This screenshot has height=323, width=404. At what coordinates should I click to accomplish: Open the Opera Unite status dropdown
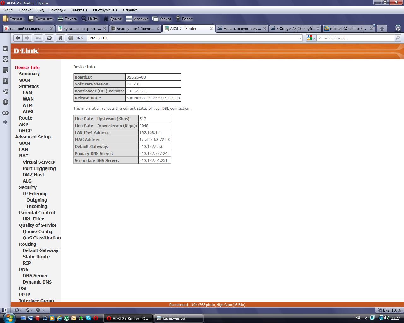pyautogui.click(x=29, y=310)
